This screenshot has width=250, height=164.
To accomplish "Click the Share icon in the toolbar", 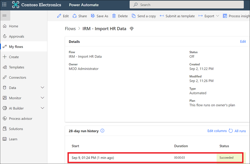I will [75, 16].
